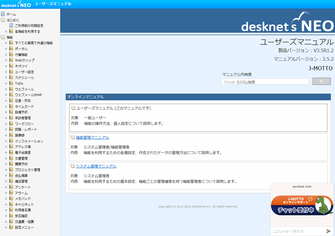Image resolution: width=335 pixels, height=236 pixels.
Task: Click the マニュアル内検索 label
Action: coord(237,75)
